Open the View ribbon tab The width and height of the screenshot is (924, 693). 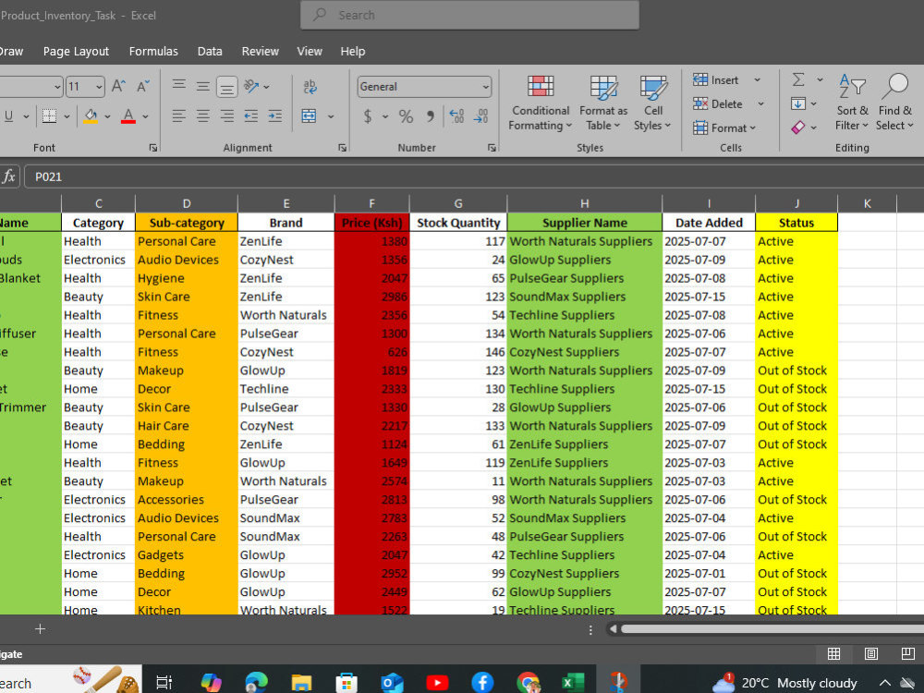point(310,51)
